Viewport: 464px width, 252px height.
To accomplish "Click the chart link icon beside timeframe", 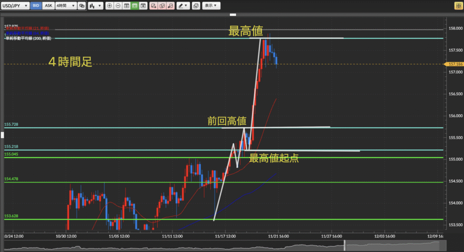I will tap(82, 6).
